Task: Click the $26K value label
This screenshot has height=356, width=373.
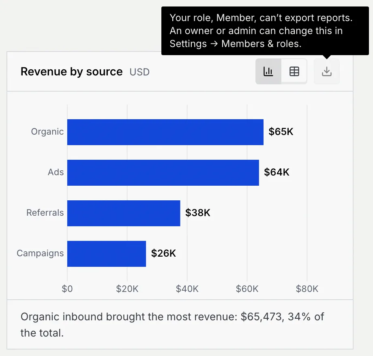Action: point(163,253)
